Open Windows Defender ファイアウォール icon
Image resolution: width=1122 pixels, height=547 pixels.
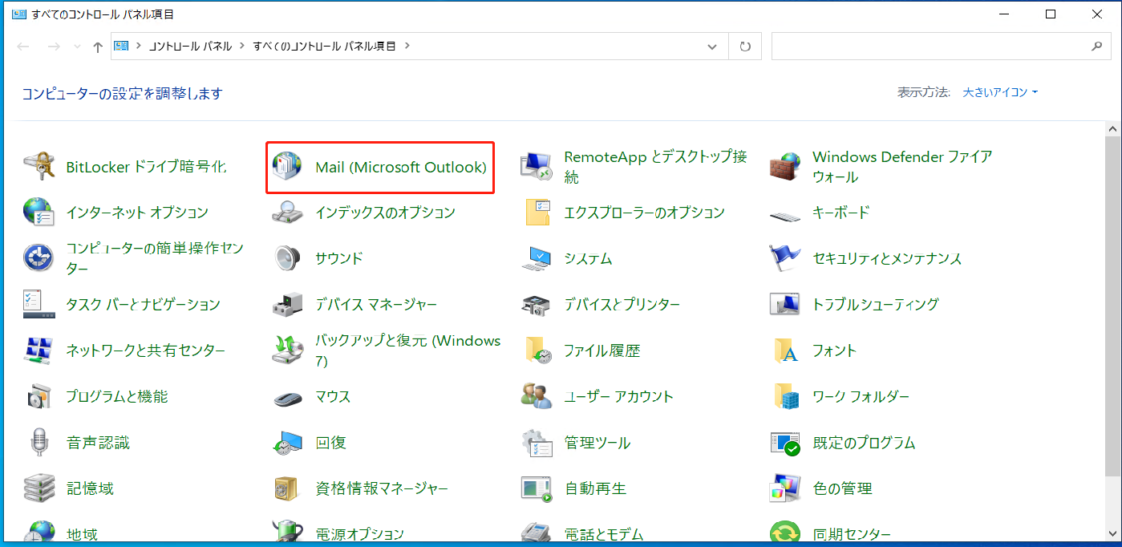click(x=784, y=167)
